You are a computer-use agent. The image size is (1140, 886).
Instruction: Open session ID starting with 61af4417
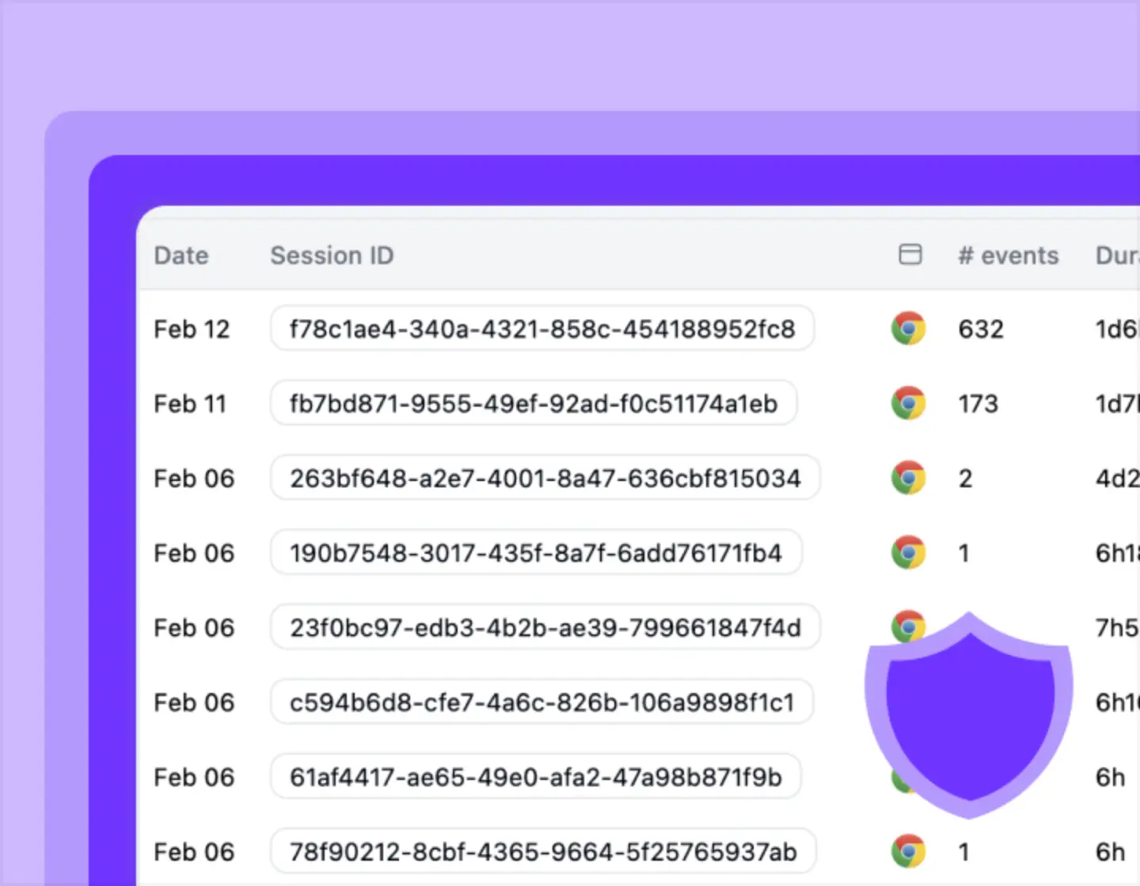point(536,777)
